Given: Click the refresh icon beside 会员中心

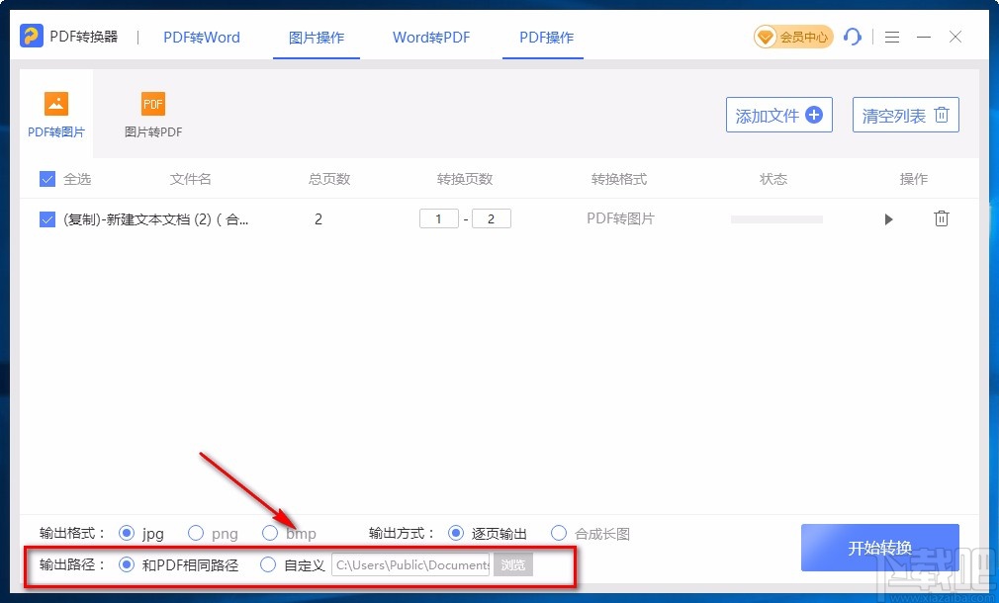Looking at the screenshot, I should [852, 37].
